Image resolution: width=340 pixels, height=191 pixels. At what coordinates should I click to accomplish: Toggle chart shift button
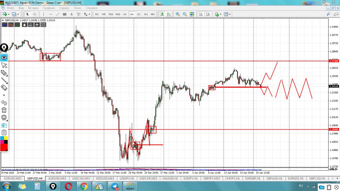[x=208, y=14]
